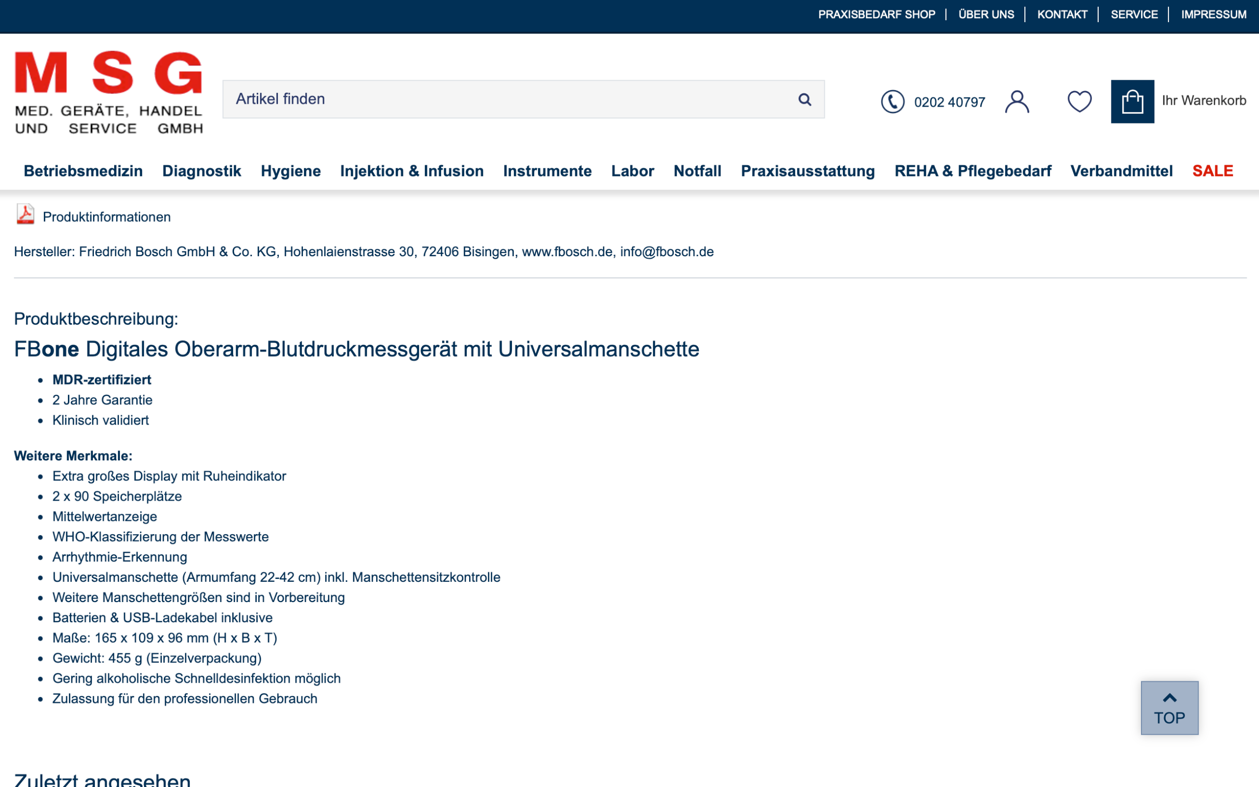Click the FBone Digitales Oberarm-Blutdruckmessgerät title
This screenshot has width=1259, height=787.
tap(357, 349)
